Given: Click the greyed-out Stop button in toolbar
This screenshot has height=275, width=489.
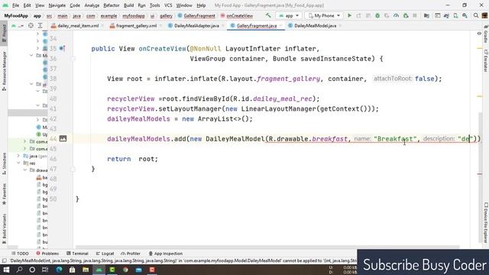Looking at the screenshot, I should coord(415,15).
